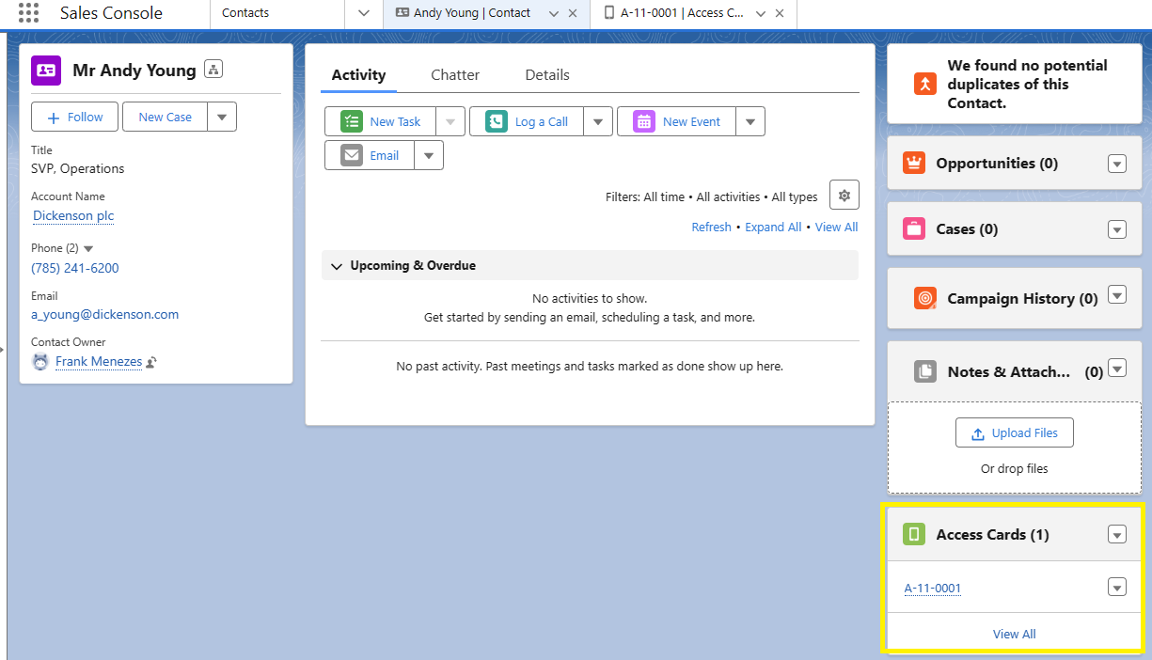The height and width of the screenshot is (660, 1152).
Task: Open A-11-0001 tab actions chevron
Action: pos(761,13)
